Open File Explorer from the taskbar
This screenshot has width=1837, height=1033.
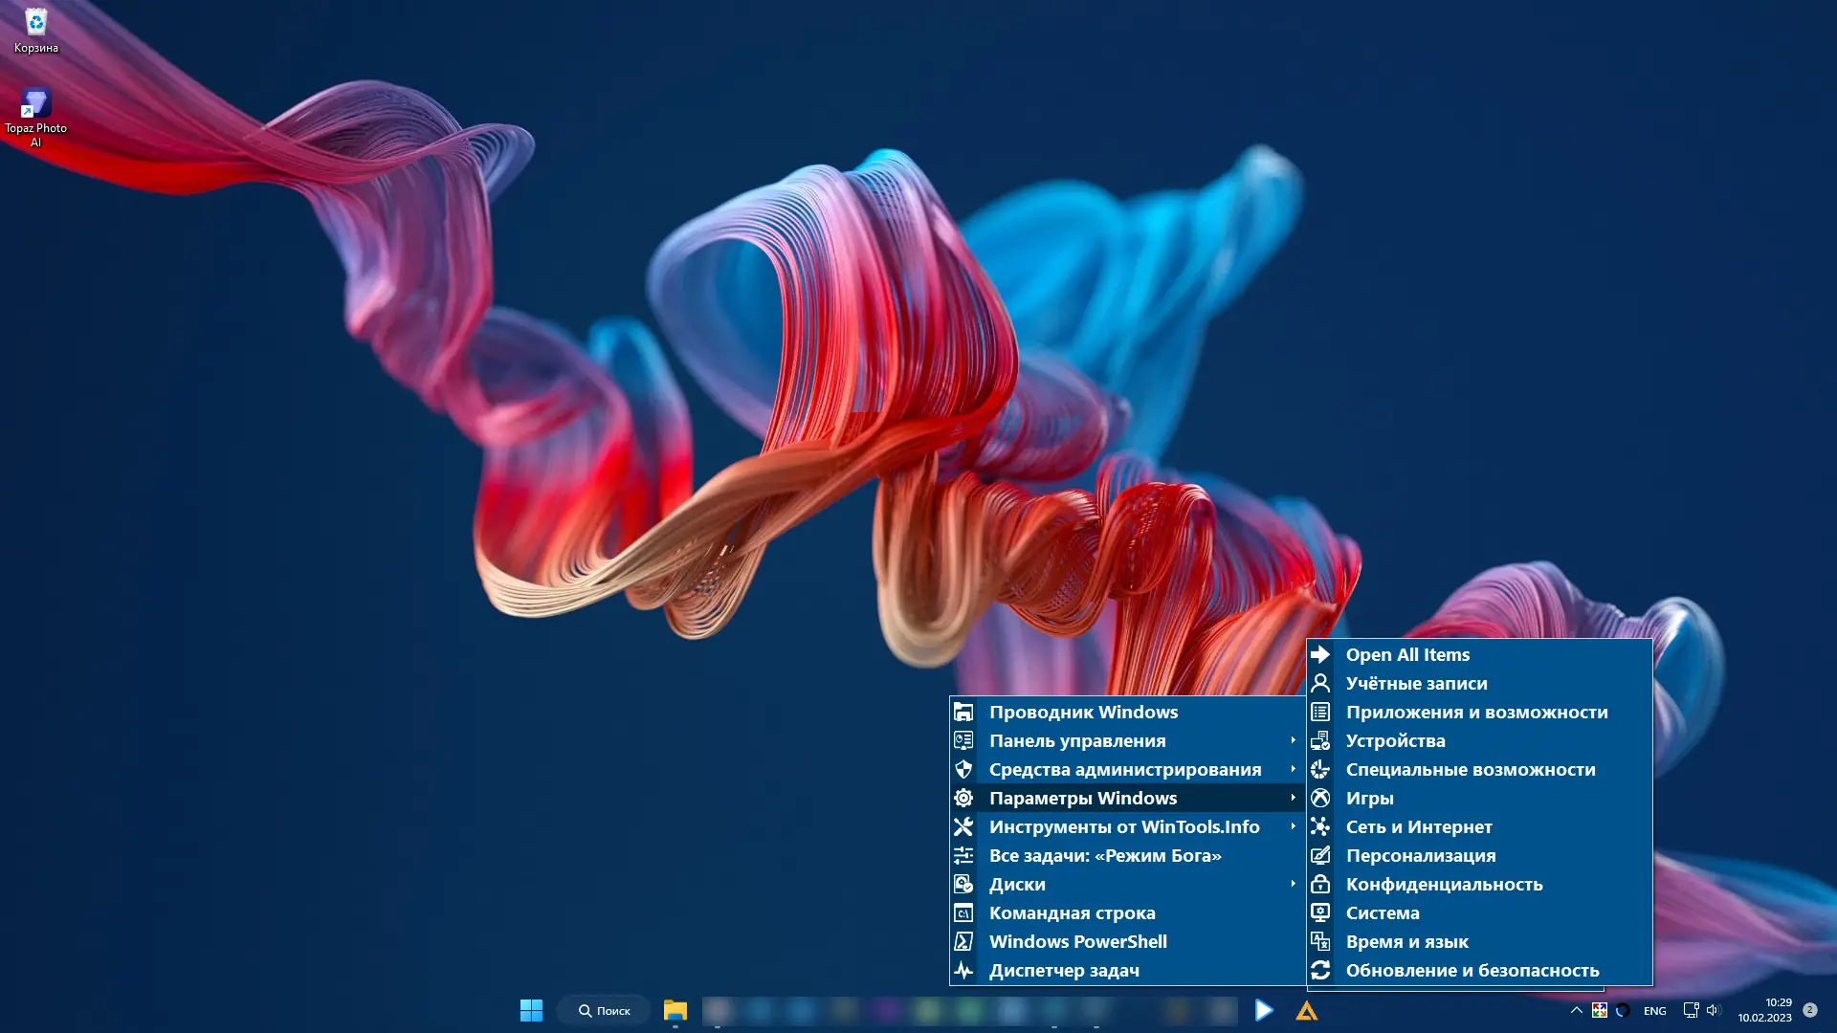point(675,1010)
